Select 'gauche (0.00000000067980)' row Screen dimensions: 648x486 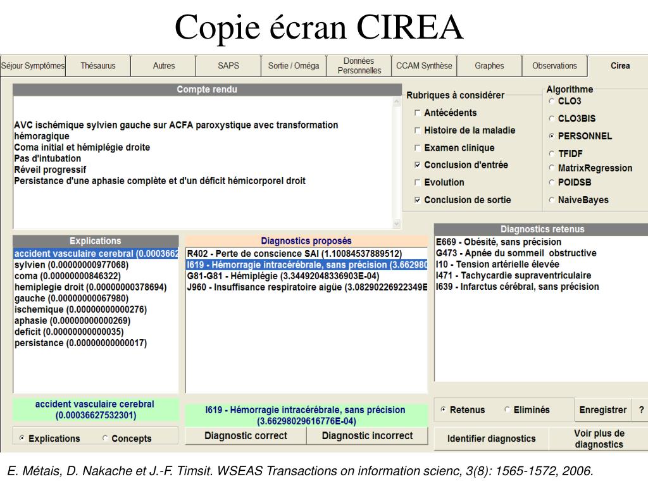click(96, 298)
